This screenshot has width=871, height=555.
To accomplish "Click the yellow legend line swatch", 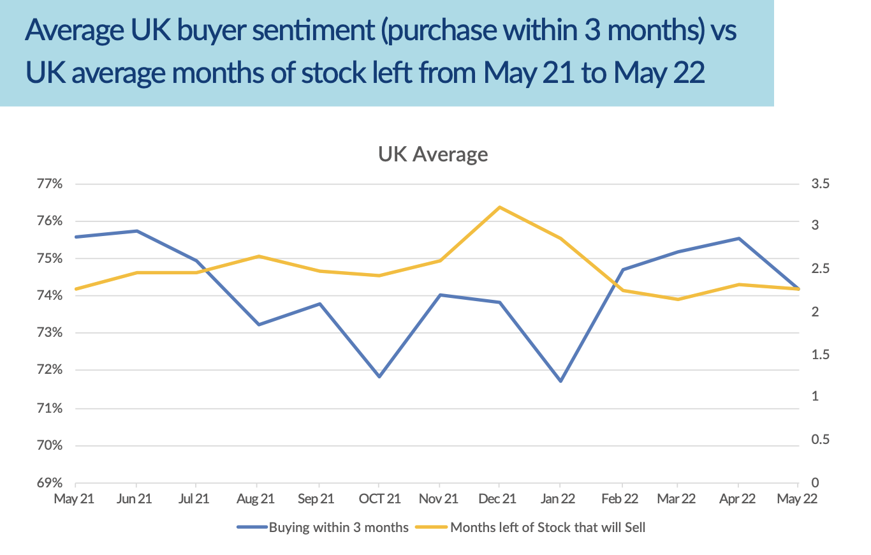I will click(432, 528).
